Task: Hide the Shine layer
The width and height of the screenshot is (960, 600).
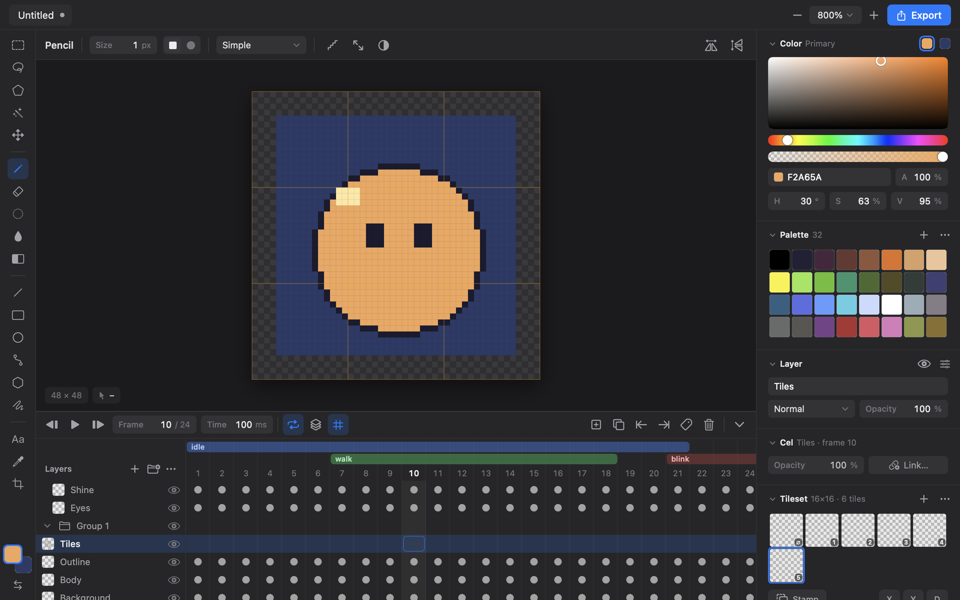Action: coord(174,490)
